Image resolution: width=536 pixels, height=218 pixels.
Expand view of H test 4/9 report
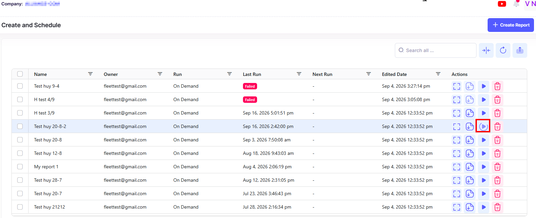pyautogui.click(x=456, y=100)
